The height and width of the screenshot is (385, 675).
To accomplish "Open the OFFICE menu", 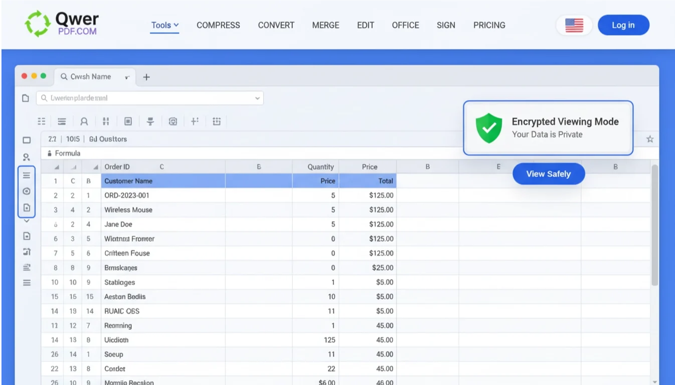I will (x=405, y=25).
